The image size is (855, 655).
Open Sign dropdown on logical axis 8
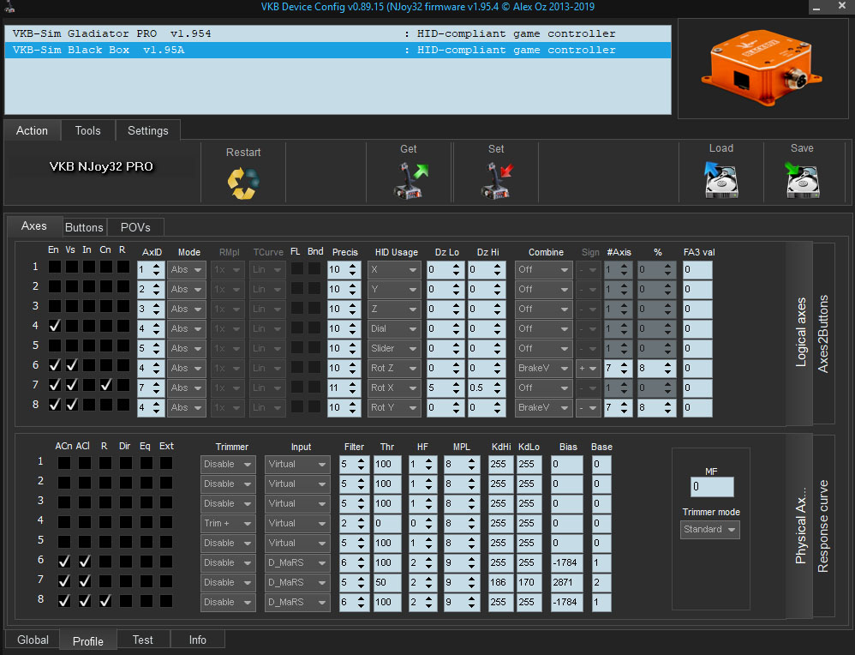point(589,407)
